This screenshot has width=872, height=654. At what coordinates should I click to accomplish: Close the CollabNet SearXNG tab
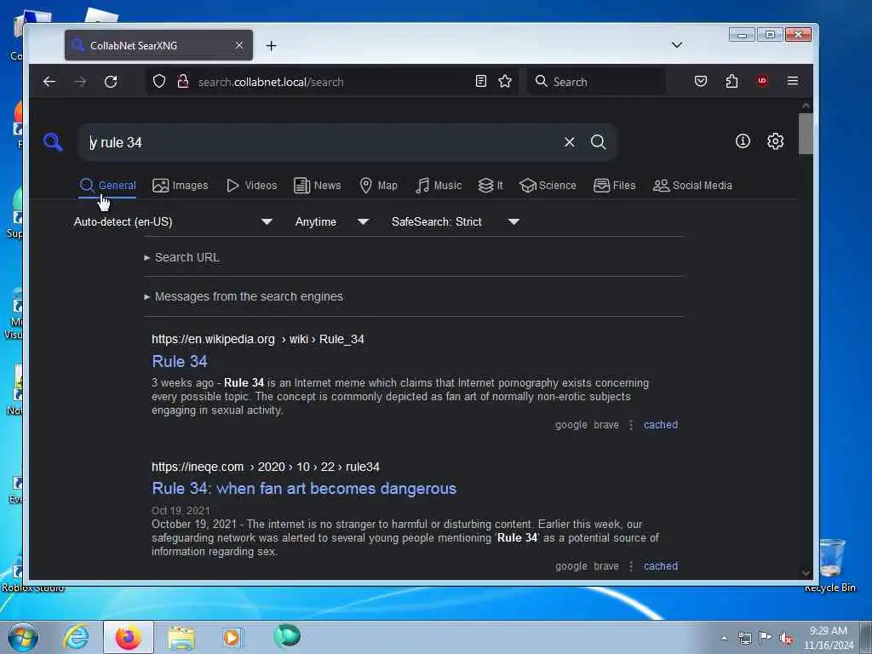click(239, 45)
